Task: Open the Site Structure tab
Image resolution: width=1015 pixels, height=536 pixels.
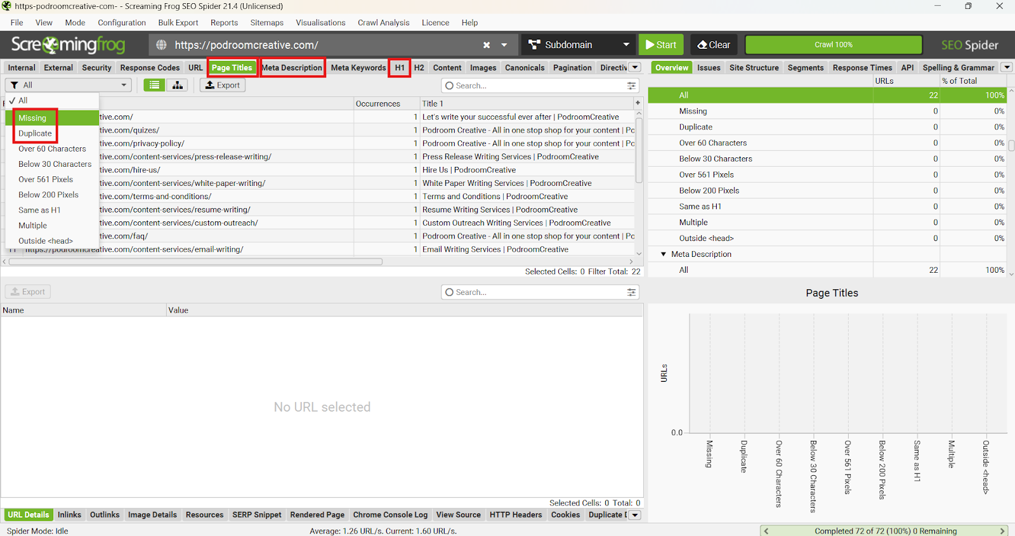Action: click(754, 68)
